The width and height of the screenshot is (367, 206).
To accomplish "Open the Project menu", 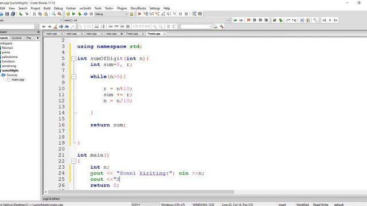I will coord(36,8).
